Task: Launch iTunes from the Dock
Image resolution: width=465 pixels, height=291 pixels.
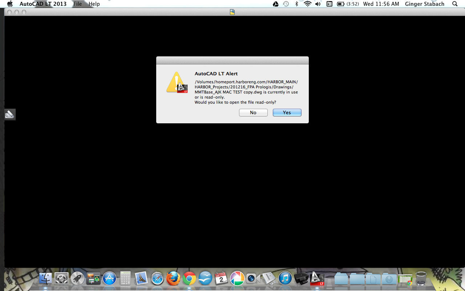Action: coord(285,279)
